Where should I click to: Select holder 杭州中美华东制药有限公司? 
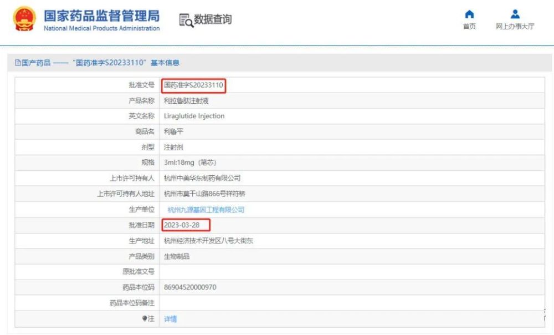(202, 178)
